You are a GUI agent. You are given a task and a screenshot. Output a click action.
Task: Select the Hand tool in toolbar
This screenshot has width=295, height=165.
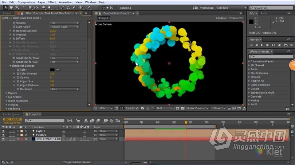point(11,8)
